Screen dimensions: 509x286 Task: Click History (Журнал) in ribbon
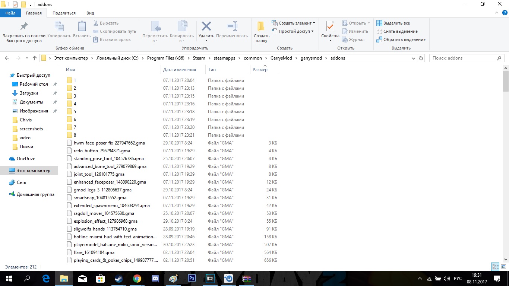pyautogui.click(x=353, y=39)
